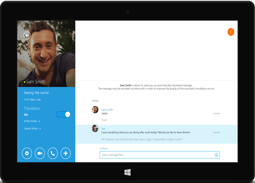
Task: Start a video call with camera icon
Action: [x=40, y=153]
